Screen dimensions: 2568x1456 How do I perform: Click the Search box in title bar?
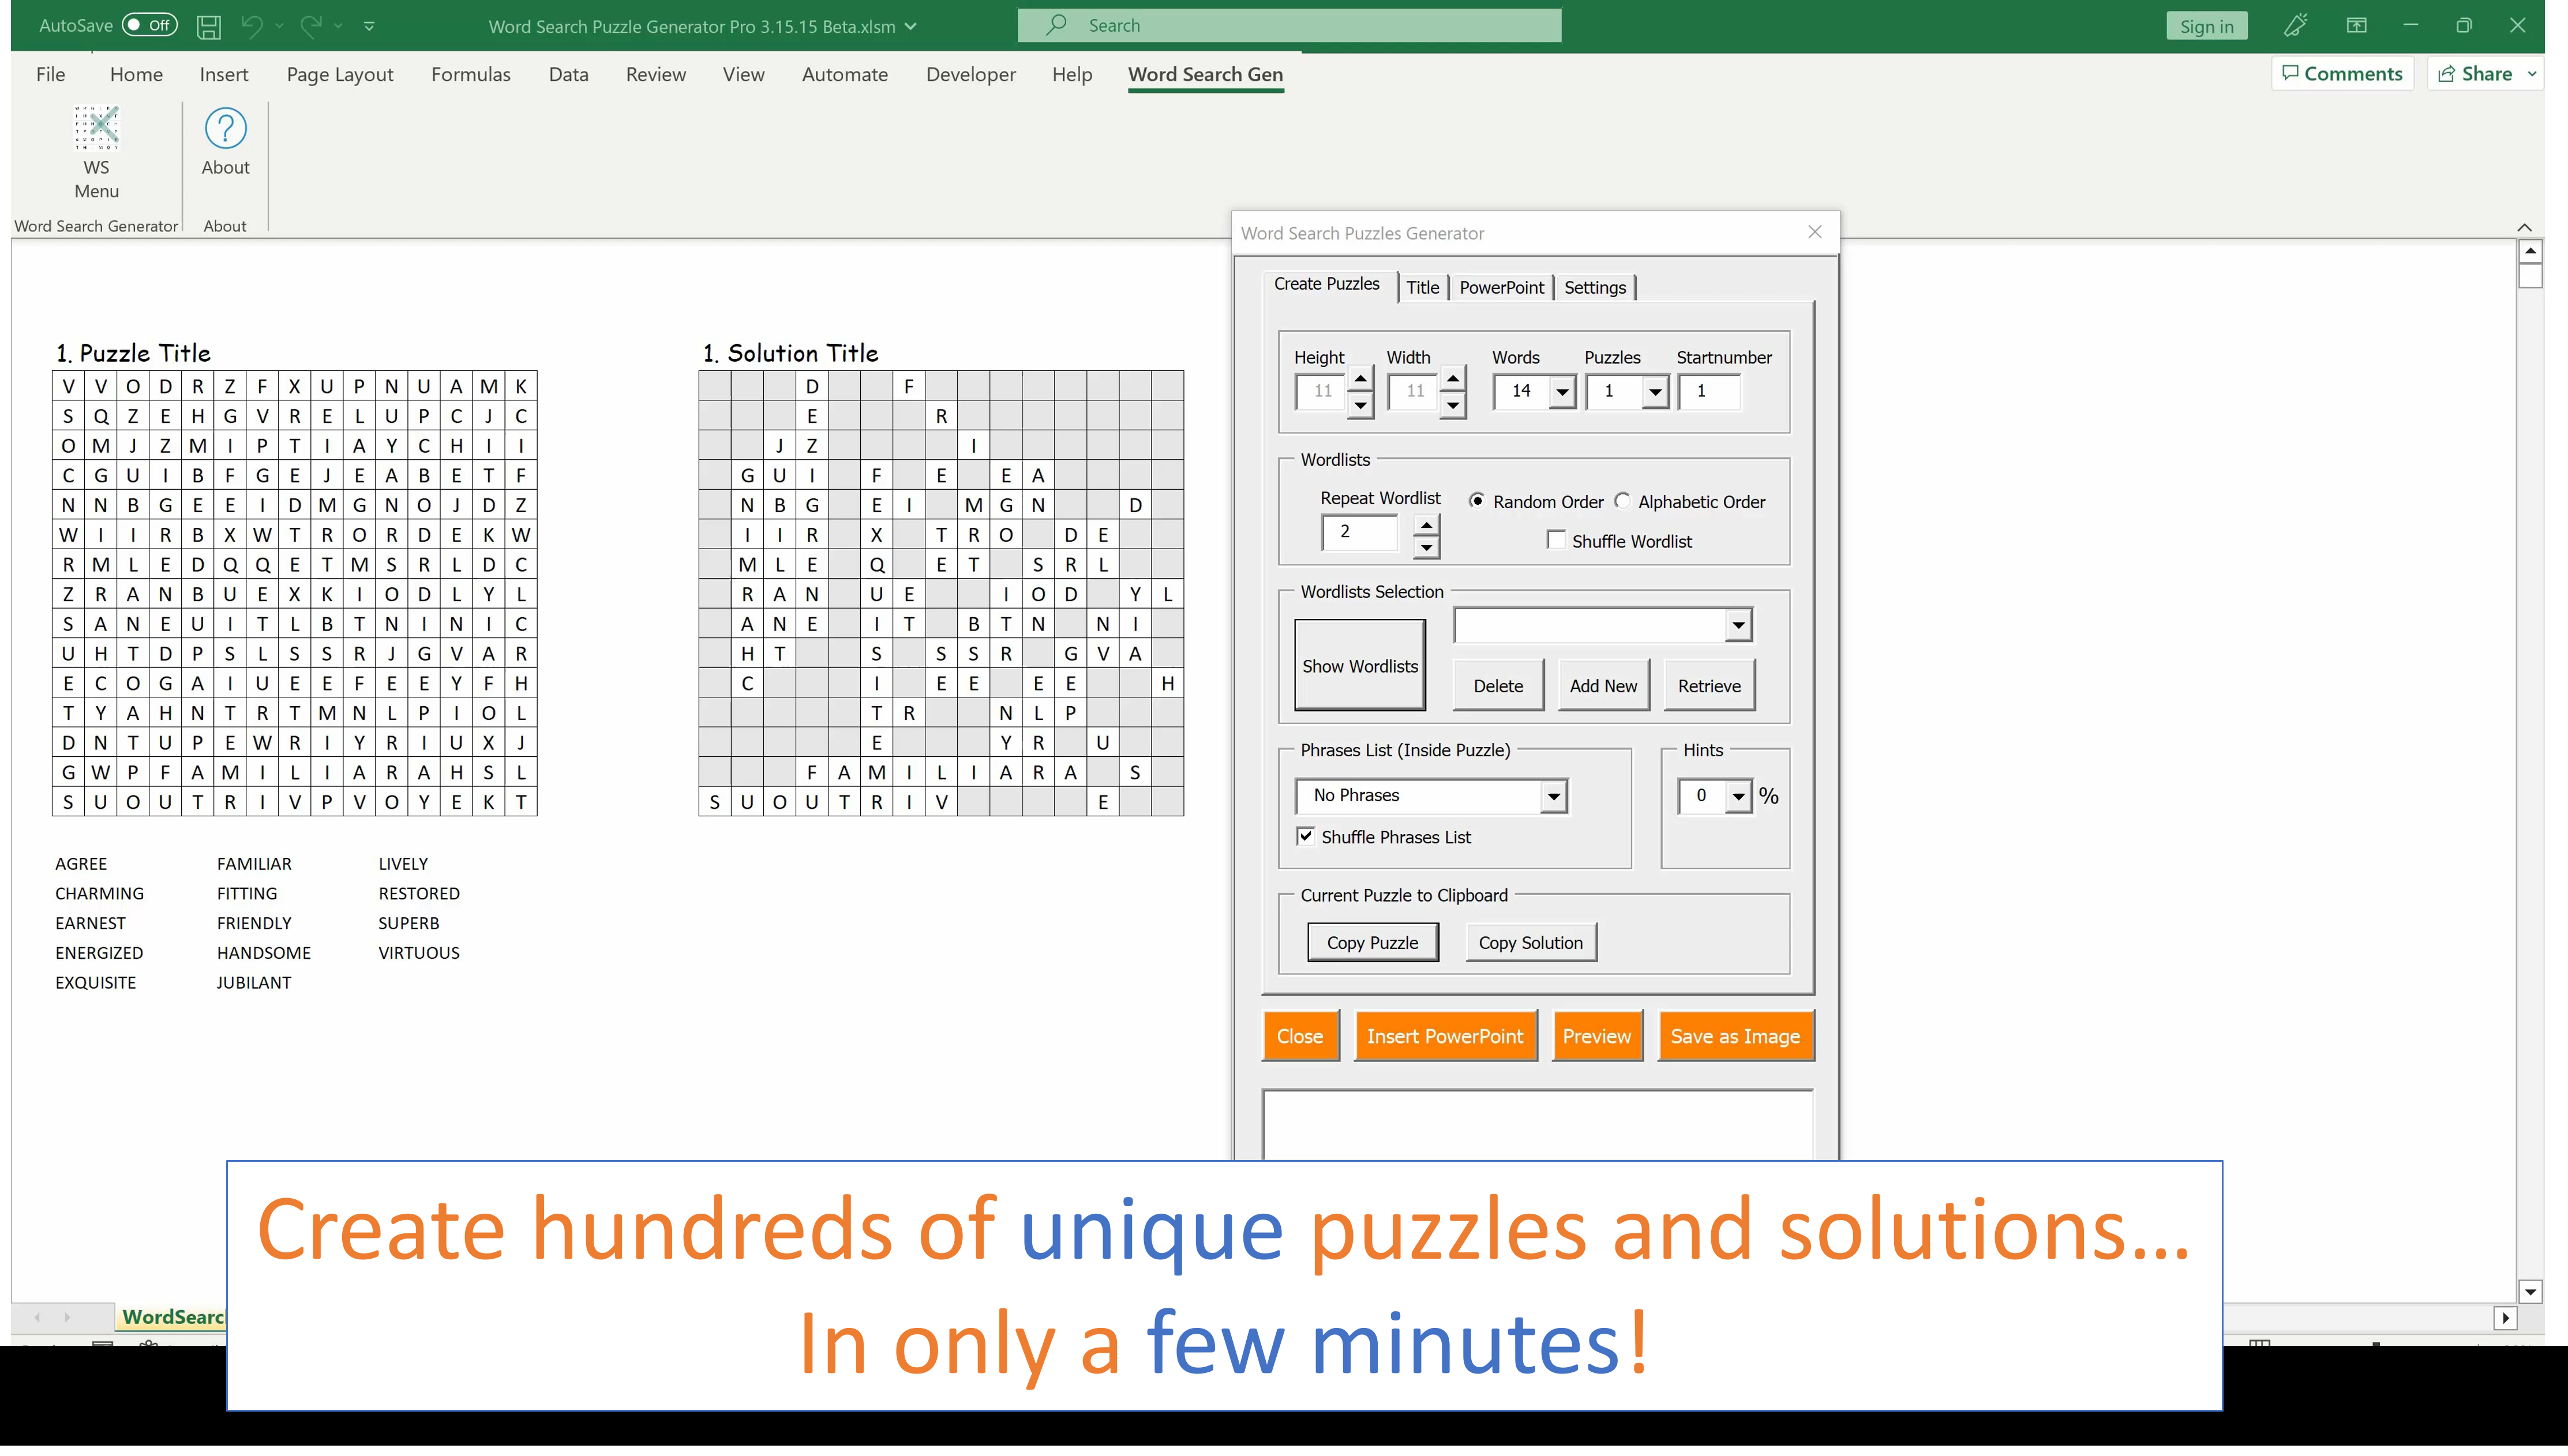[1289, 26]
